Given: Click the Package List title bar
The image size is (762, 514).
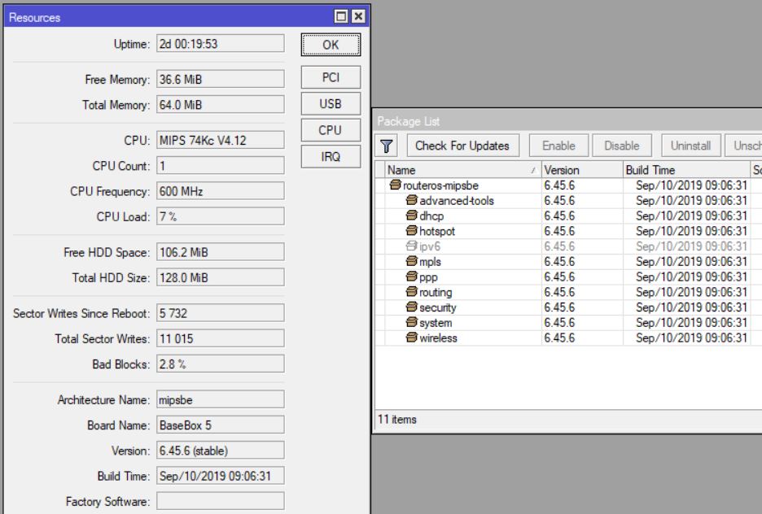Looking at the screenshot, I should tap(567, 121).
